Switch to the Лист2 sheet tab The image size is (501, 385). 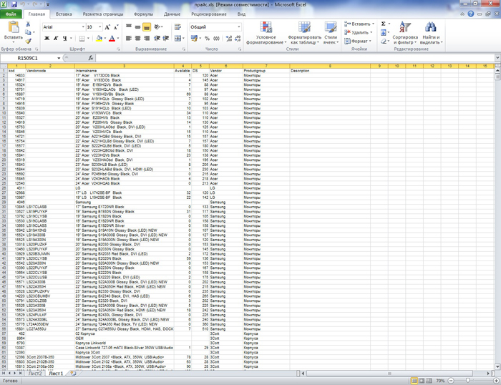click(35, 373)
